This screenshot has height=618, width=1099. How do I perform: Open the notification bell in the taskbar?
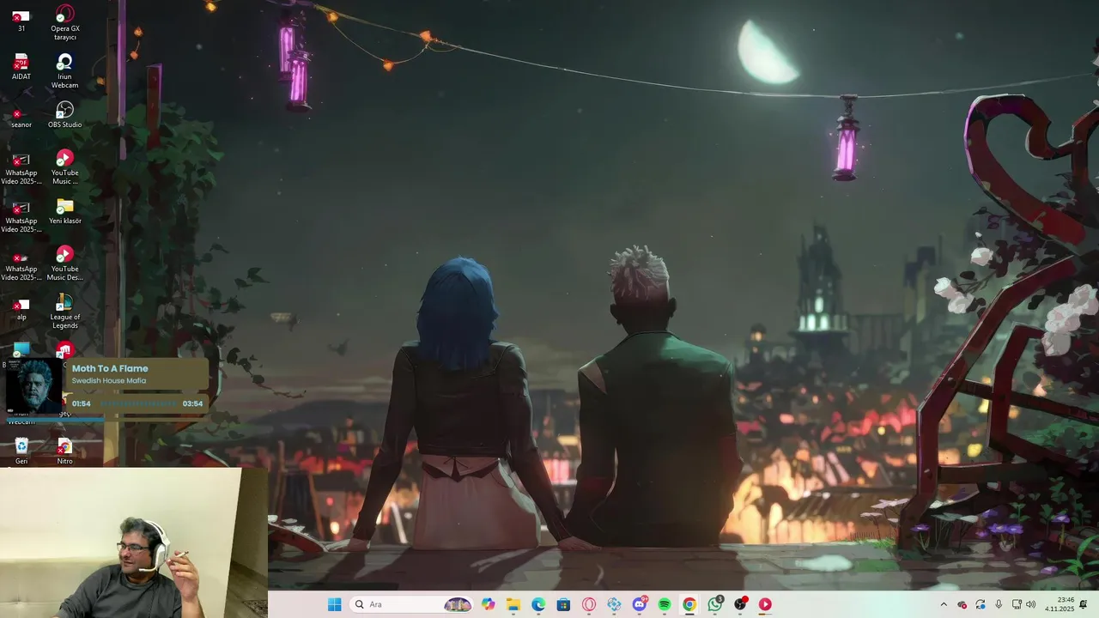1084,604
